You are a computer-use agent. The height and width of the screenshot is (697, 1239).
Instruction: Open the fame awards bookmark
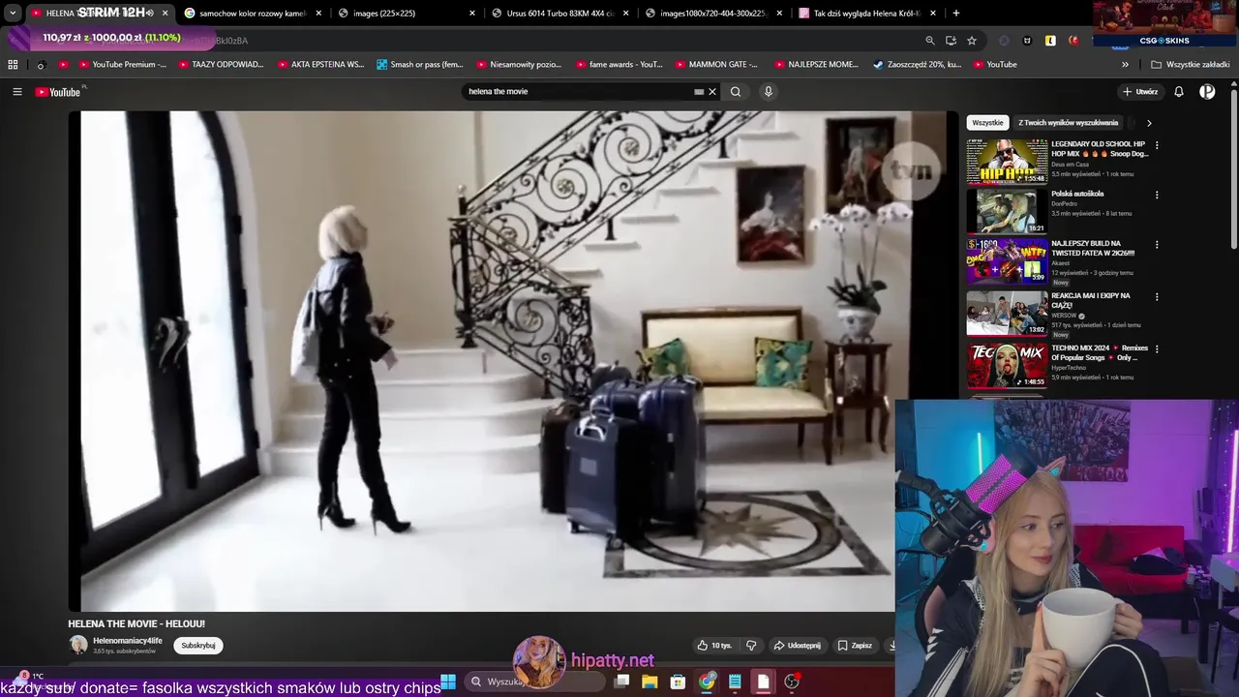tap(619, 65)
